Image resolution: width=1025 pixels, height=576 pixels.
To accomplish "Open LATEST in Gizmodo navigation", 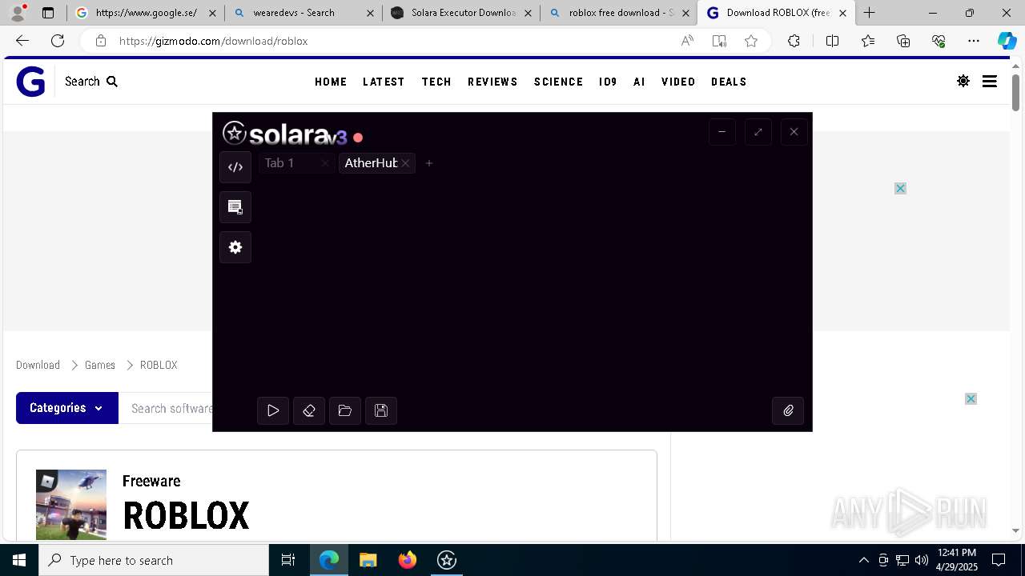I will 384,82.
